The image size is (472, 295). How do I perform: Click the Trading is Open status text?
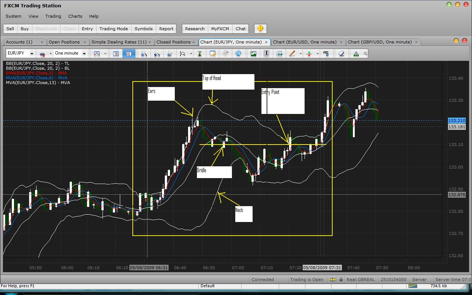[307, 280]
